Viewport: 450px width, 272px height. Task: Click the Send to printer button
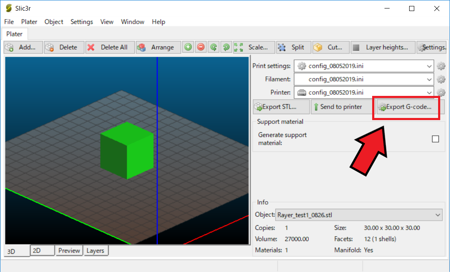[342, 107]
